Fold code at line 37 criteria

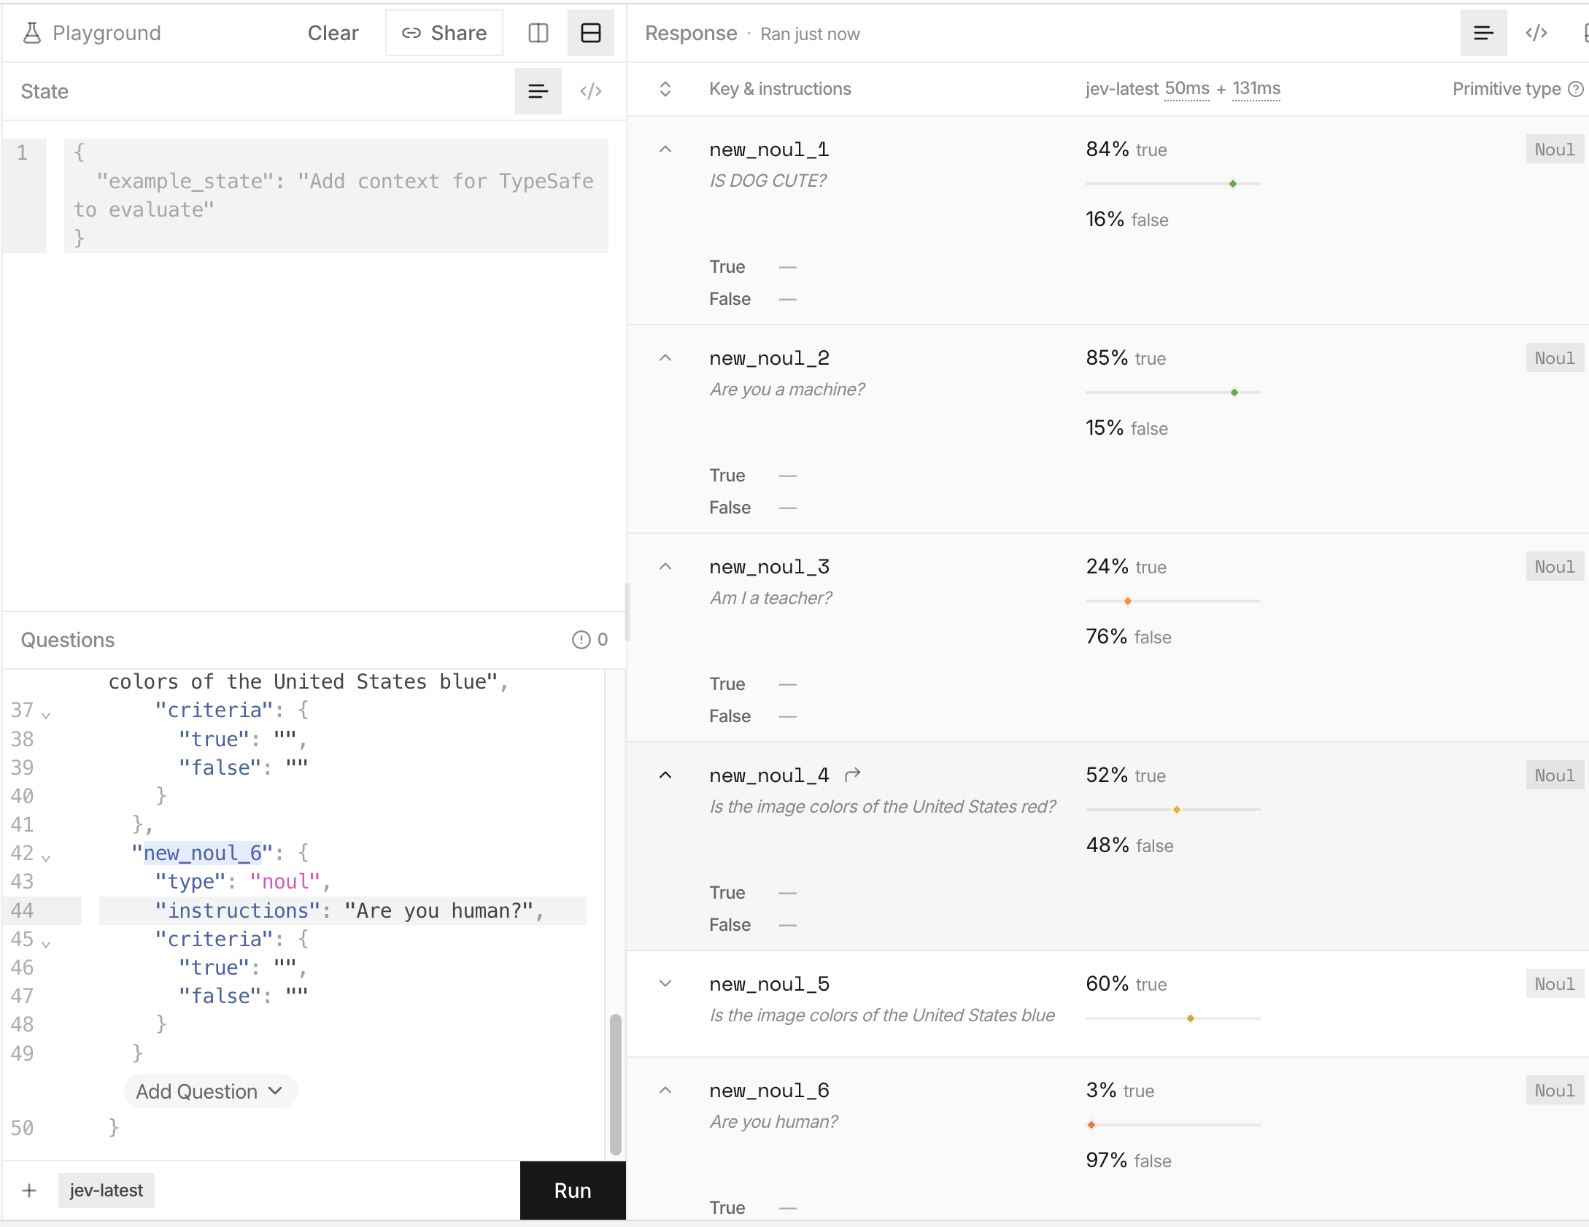pyautogui.click(x=46, y=715)
